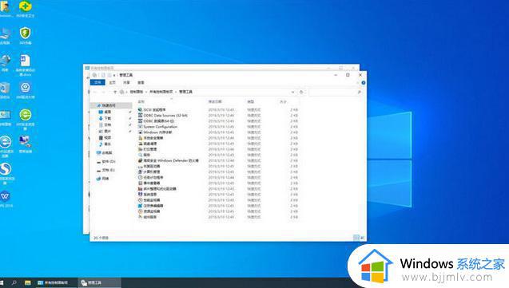
Task: Go up one folder level
Action: pos(115,92)
